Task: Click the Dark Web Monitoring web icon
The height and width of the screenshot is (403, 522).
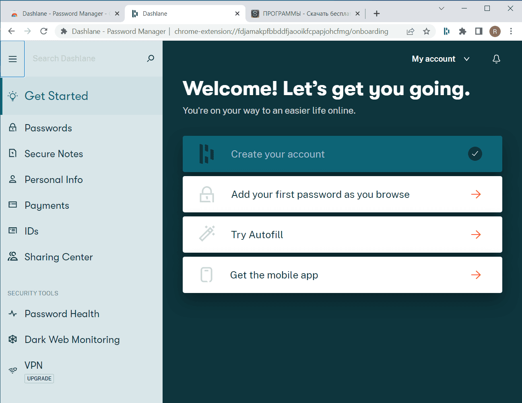Action: (x=13, y=339)
